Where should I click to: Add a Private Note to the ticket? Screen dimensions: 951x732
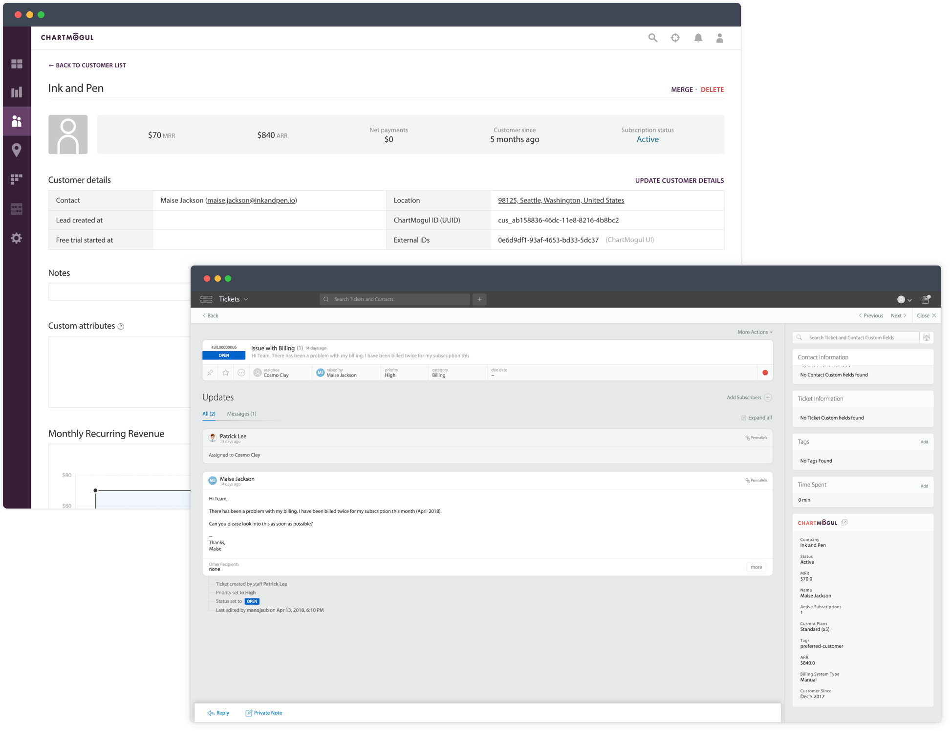coord(264,713)
